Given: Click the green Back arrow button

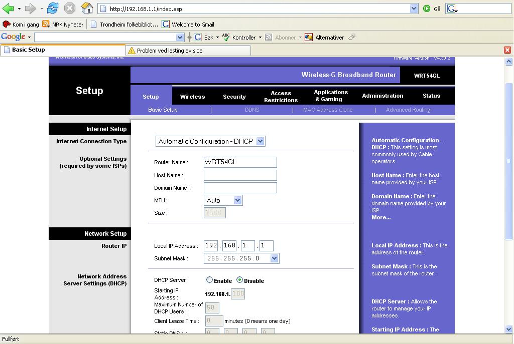Looking at the screenshot, I should (x=8, y=9).
